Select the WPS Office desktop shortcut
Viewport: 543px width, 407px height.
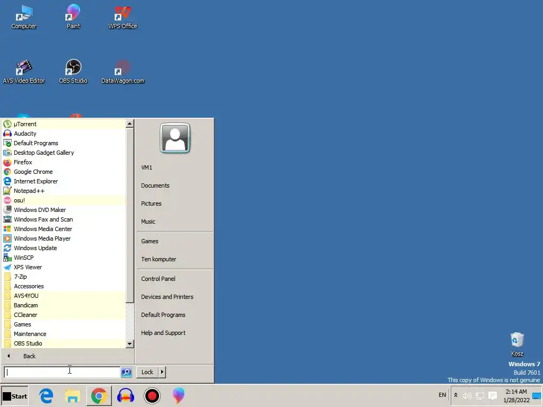pyautogui.click(x=122, y=17)
